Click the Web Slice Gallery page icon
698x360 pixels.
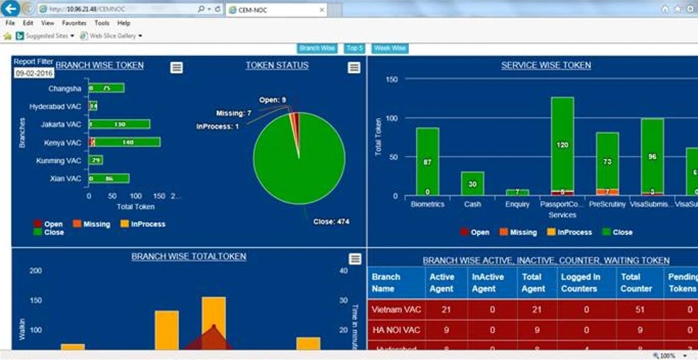[84, 36]
